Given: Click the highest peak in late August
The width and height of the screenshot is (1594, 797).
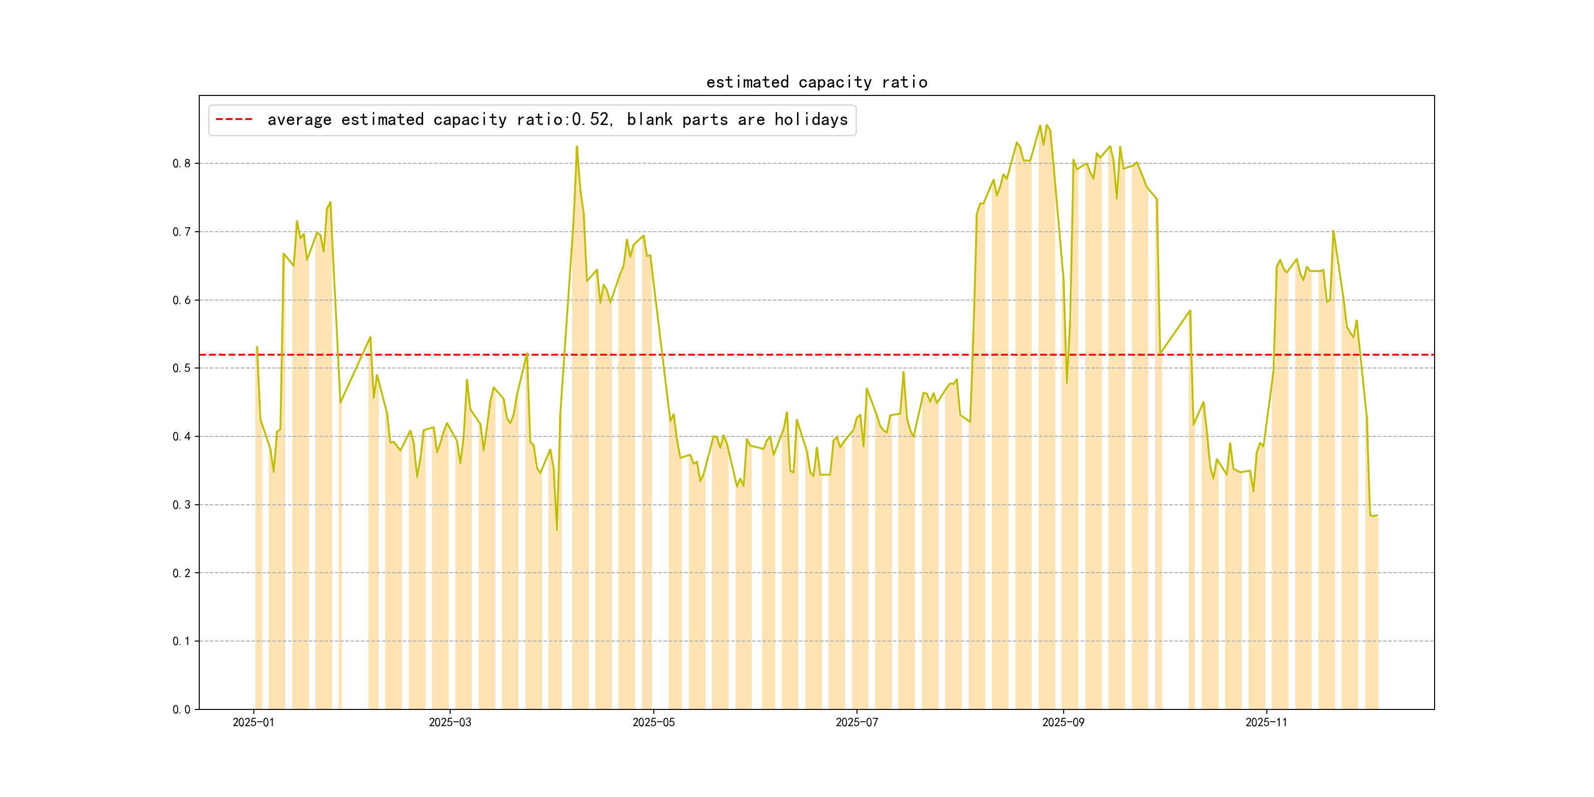Looking at the screenshot, I should [x=1046, y=125].
